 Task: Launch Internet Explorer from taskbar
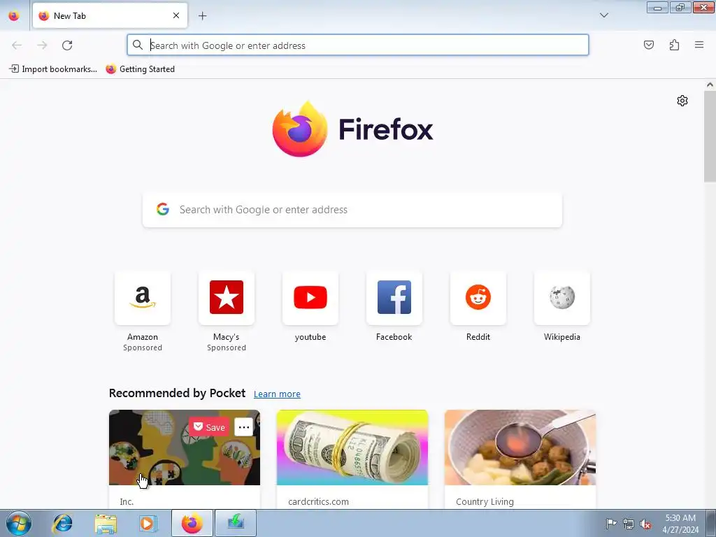(x=62, y=523)
